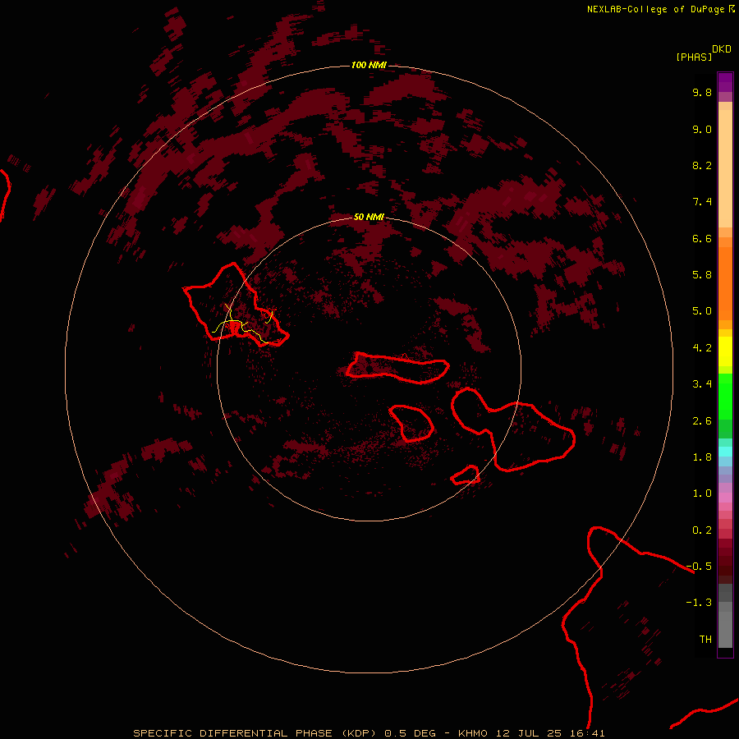Click the 2.6 color scale value

(x=702, y=421)
